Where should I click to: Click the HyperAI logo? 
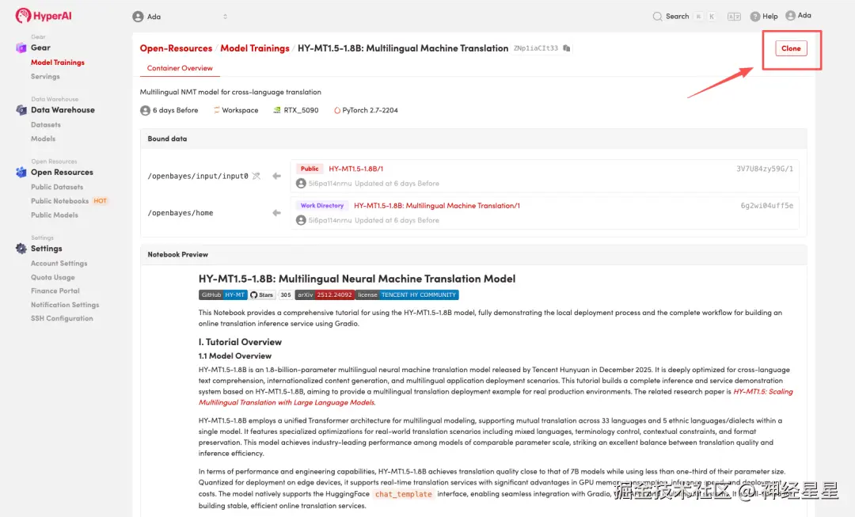coord(44,16)
